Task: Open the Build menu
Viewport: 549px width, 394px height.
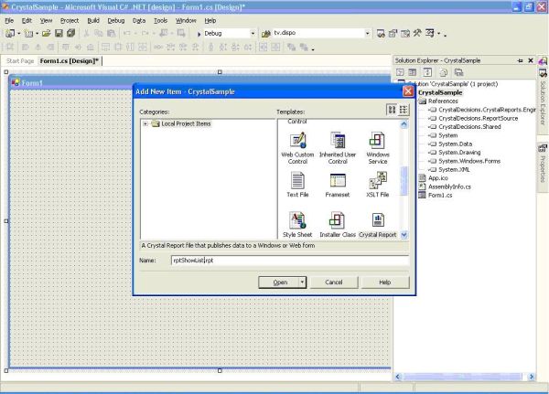Action: [x=93, y=21]
